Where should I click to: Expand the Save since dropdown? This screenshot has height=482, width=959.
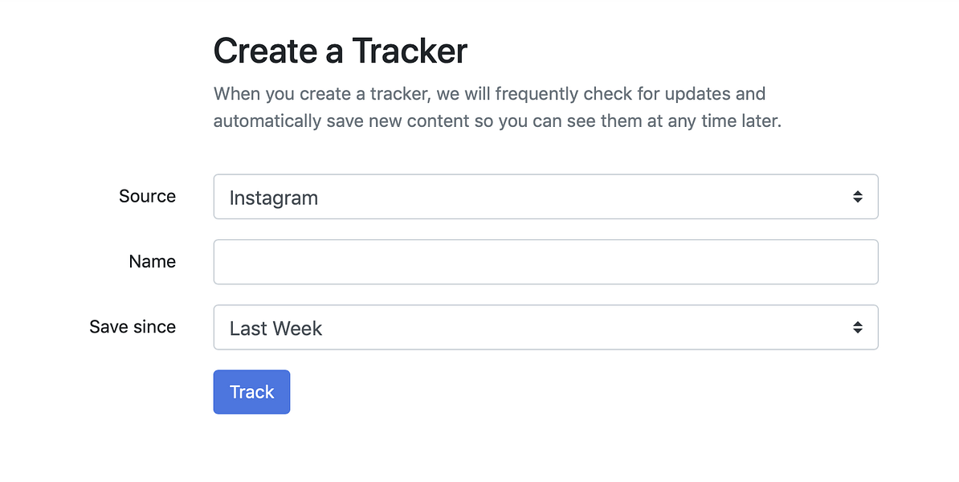pos(545,327)
